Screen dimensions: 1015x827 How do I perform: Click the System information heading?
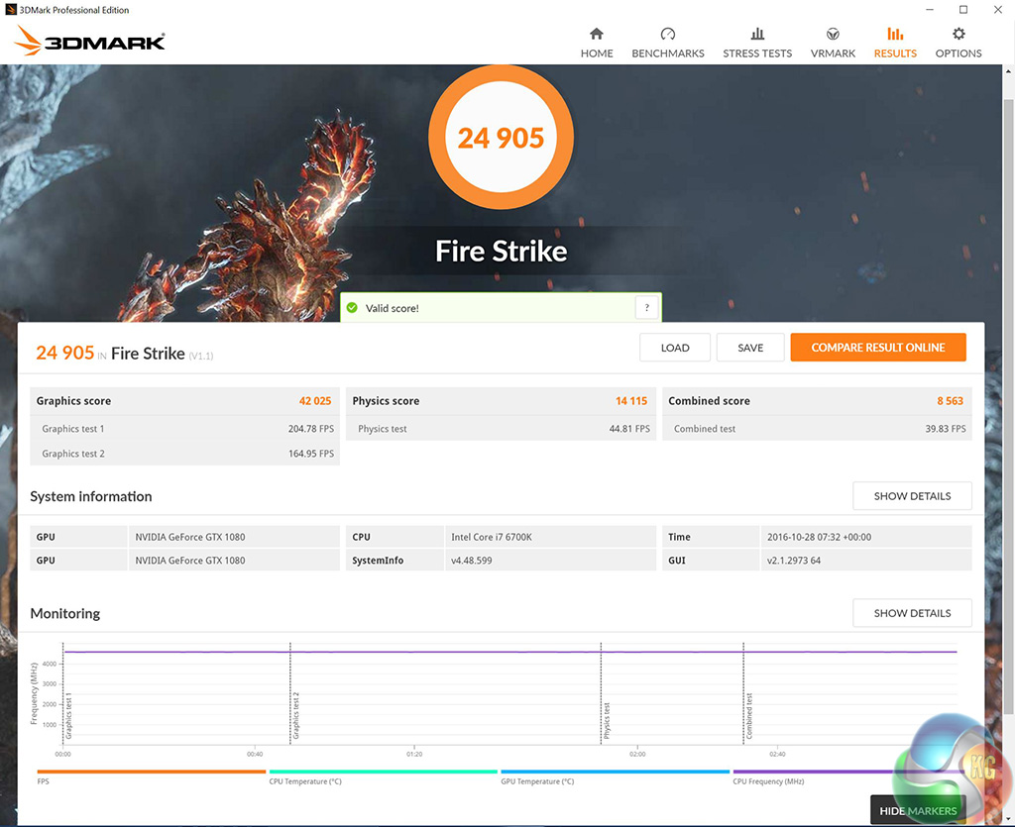click(x=90, y=496)
